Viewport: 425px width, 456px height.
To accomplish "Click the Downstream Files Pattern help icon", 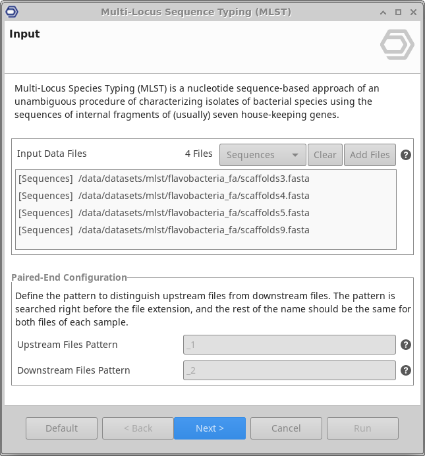I will [x=406, y=370].
